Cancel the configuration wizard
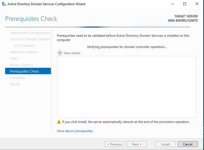 pos(188,144)
